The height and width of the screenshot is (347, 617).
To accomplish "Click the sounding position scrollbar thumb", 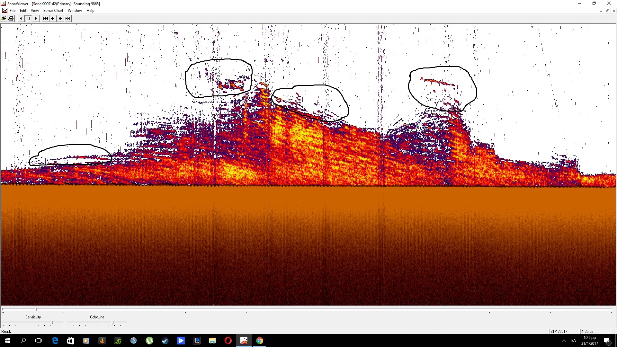I will click(x=36, y=310).
